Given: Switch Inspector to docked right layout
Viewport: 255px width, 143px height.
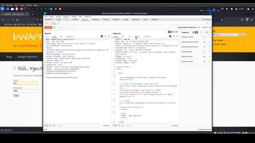Looking at the screenshot, I should tap(196, 32).
